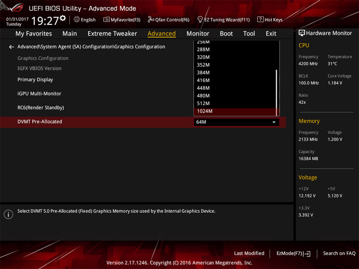Switch to the Extreme Tweaker tab
Viewport: 359px width, 269px height.
pyautogui.click(x=112, y=34)
